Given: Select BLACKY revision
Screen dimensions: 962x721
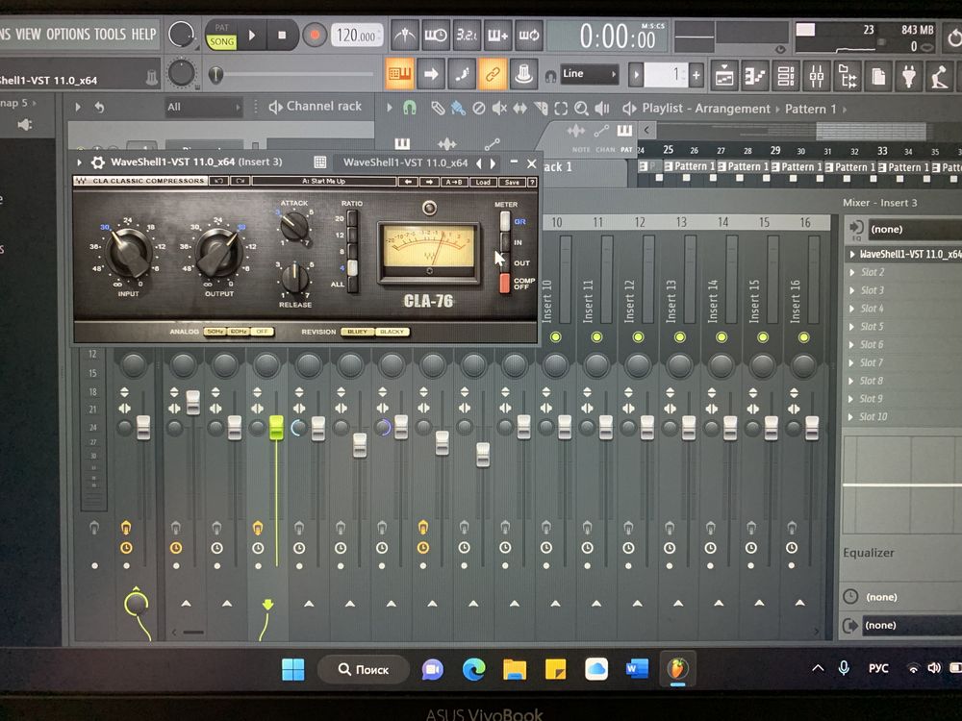Looking at the screenshot, I should tap(392, 332).
